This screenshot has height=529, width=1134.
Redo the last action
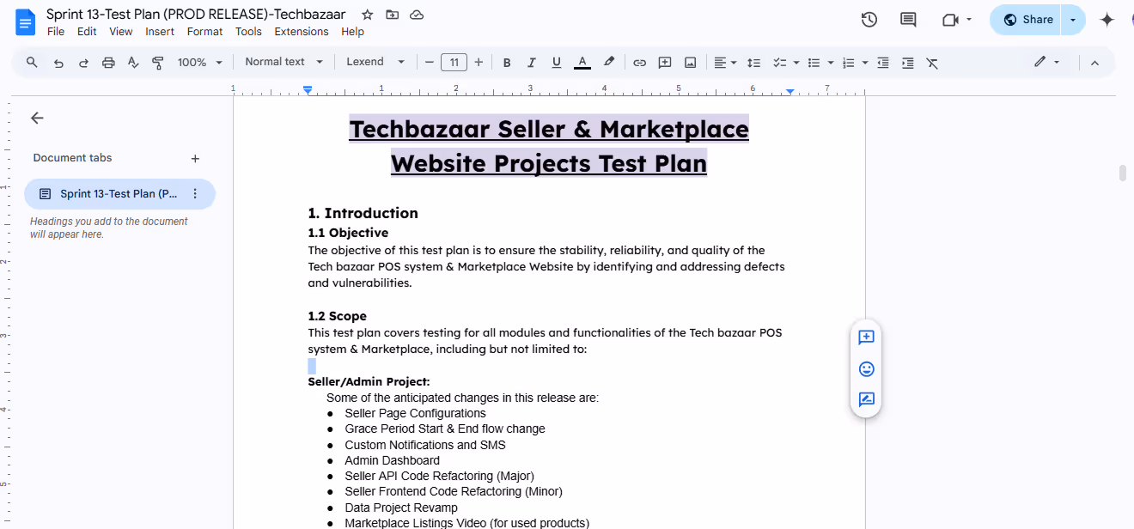[83, 62]
